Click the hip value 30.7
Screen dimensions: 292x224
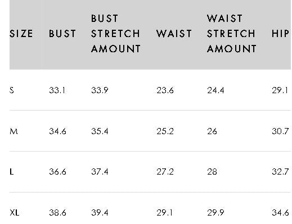(280, 131)
